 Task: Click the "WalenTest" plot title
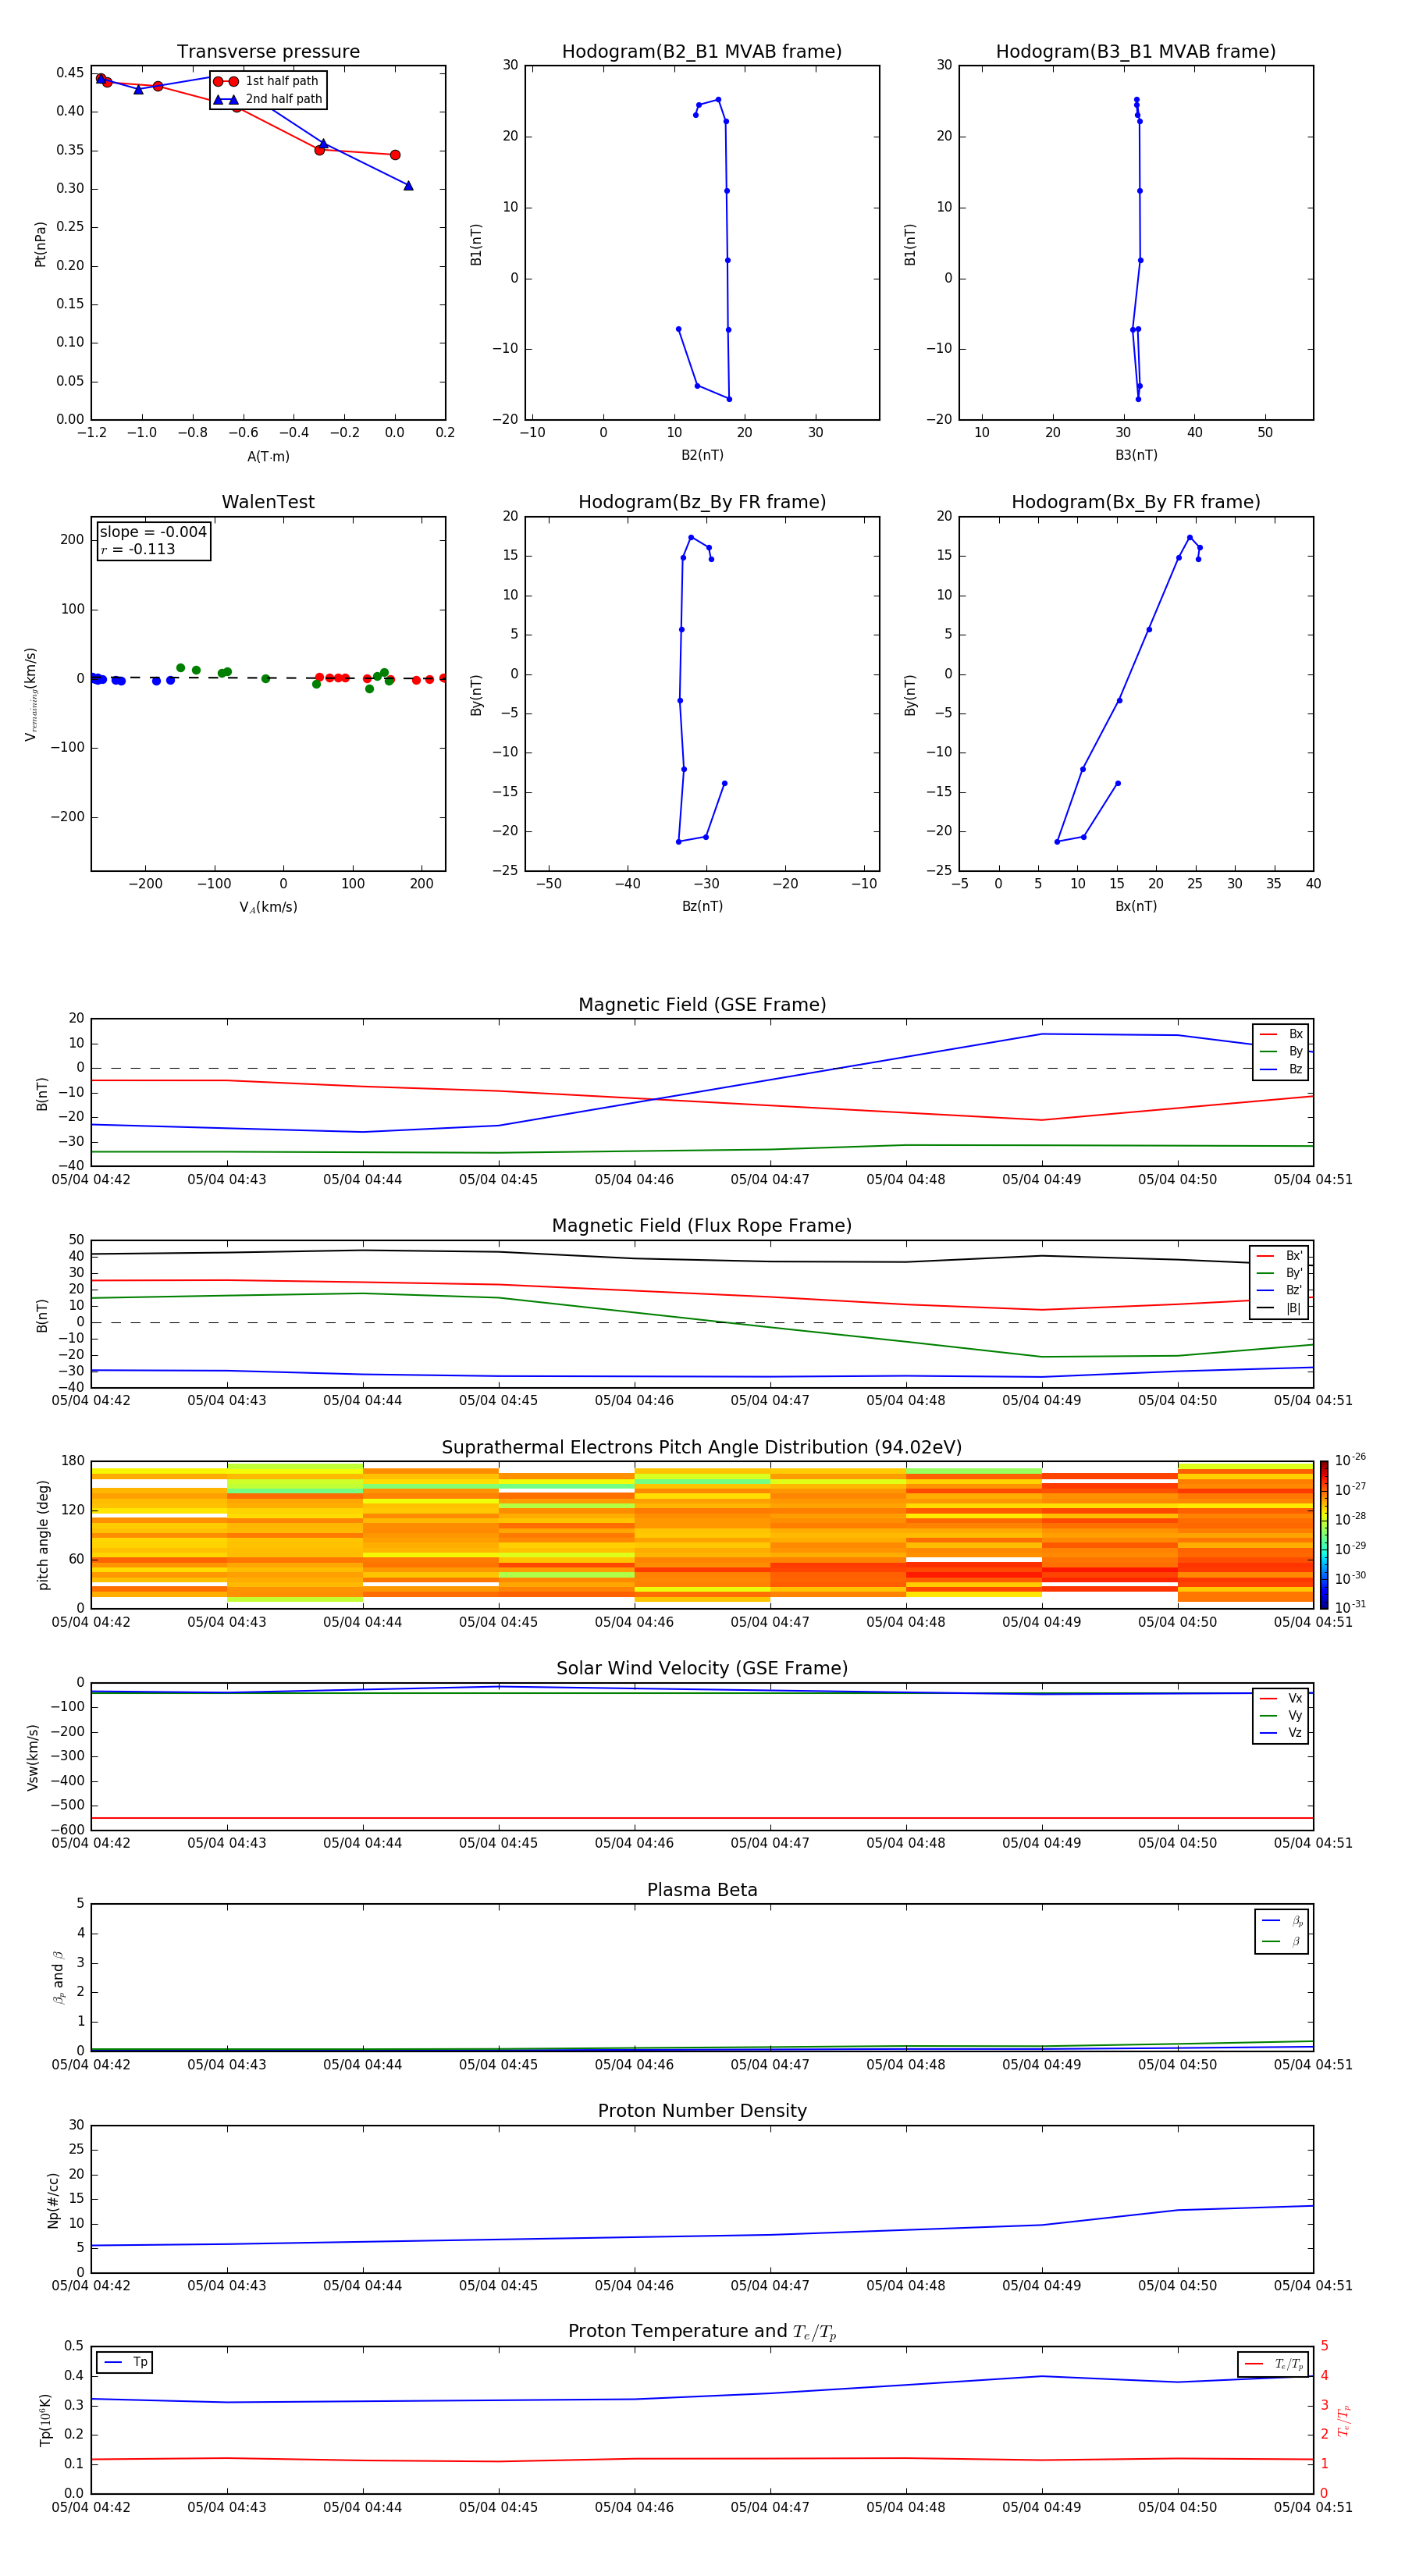coord(268,502)
